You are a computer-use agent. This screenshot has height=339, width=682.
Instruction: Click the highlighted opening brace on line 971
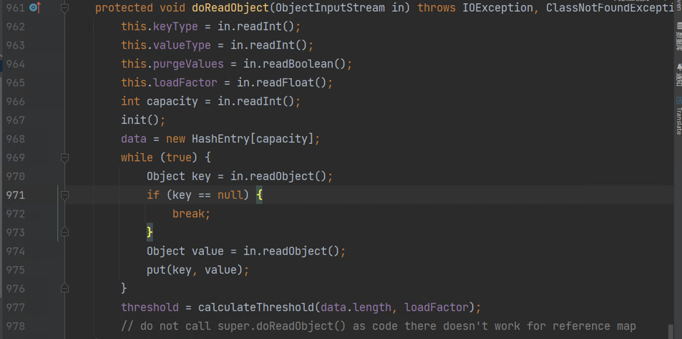point(259,195)
